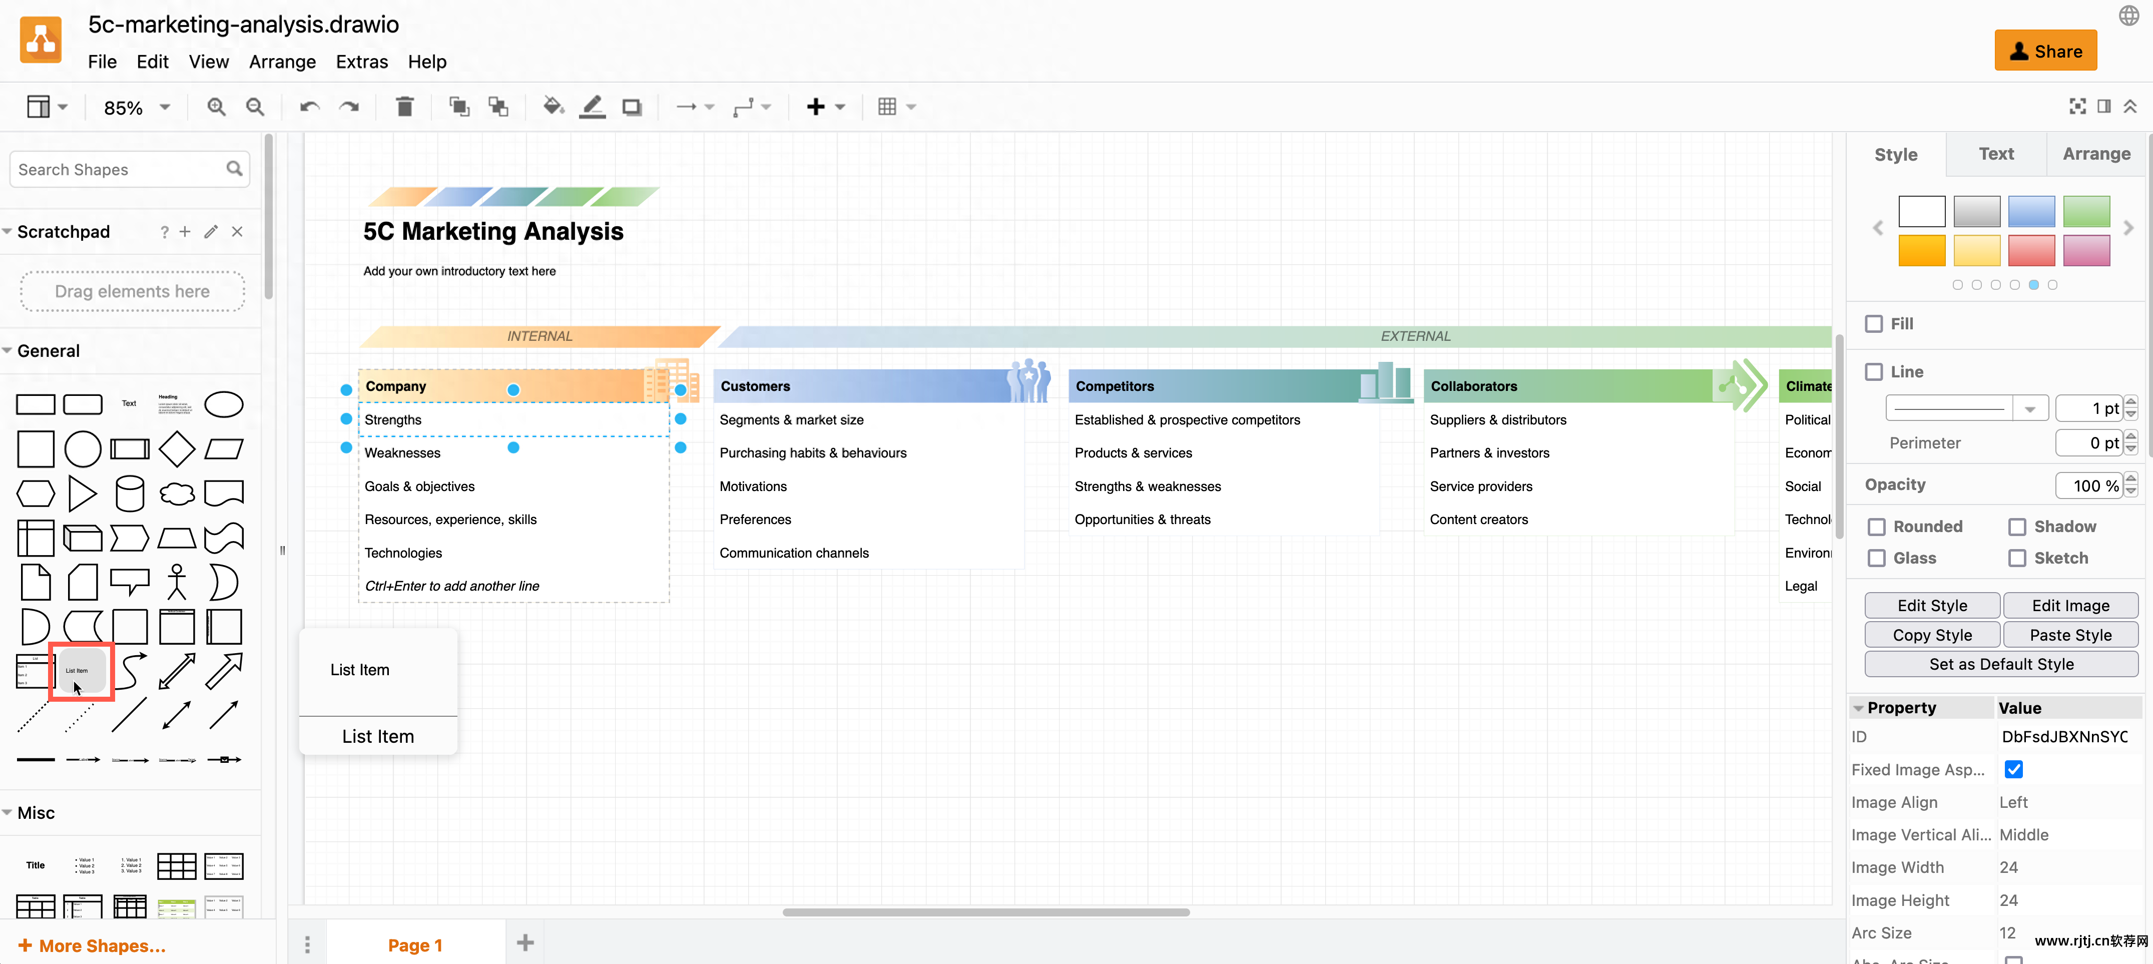Viewport: 2153px width, 964px height.
Task: Click the shadow toolbar icon
Action: point(633,107)
